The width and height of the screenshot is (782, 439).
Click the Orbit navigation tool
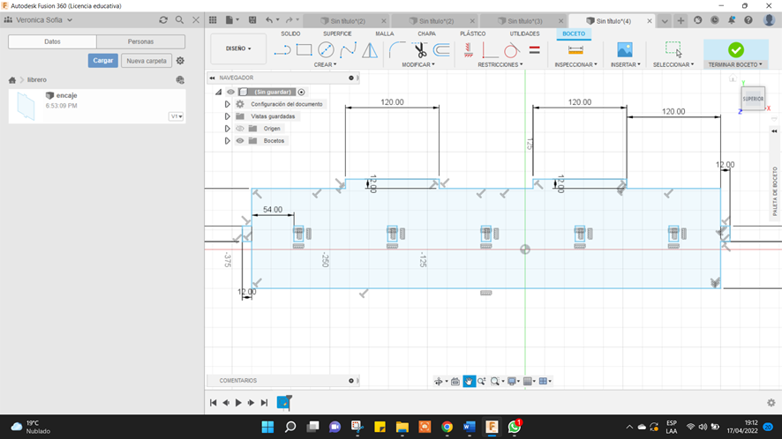[439, 381]
